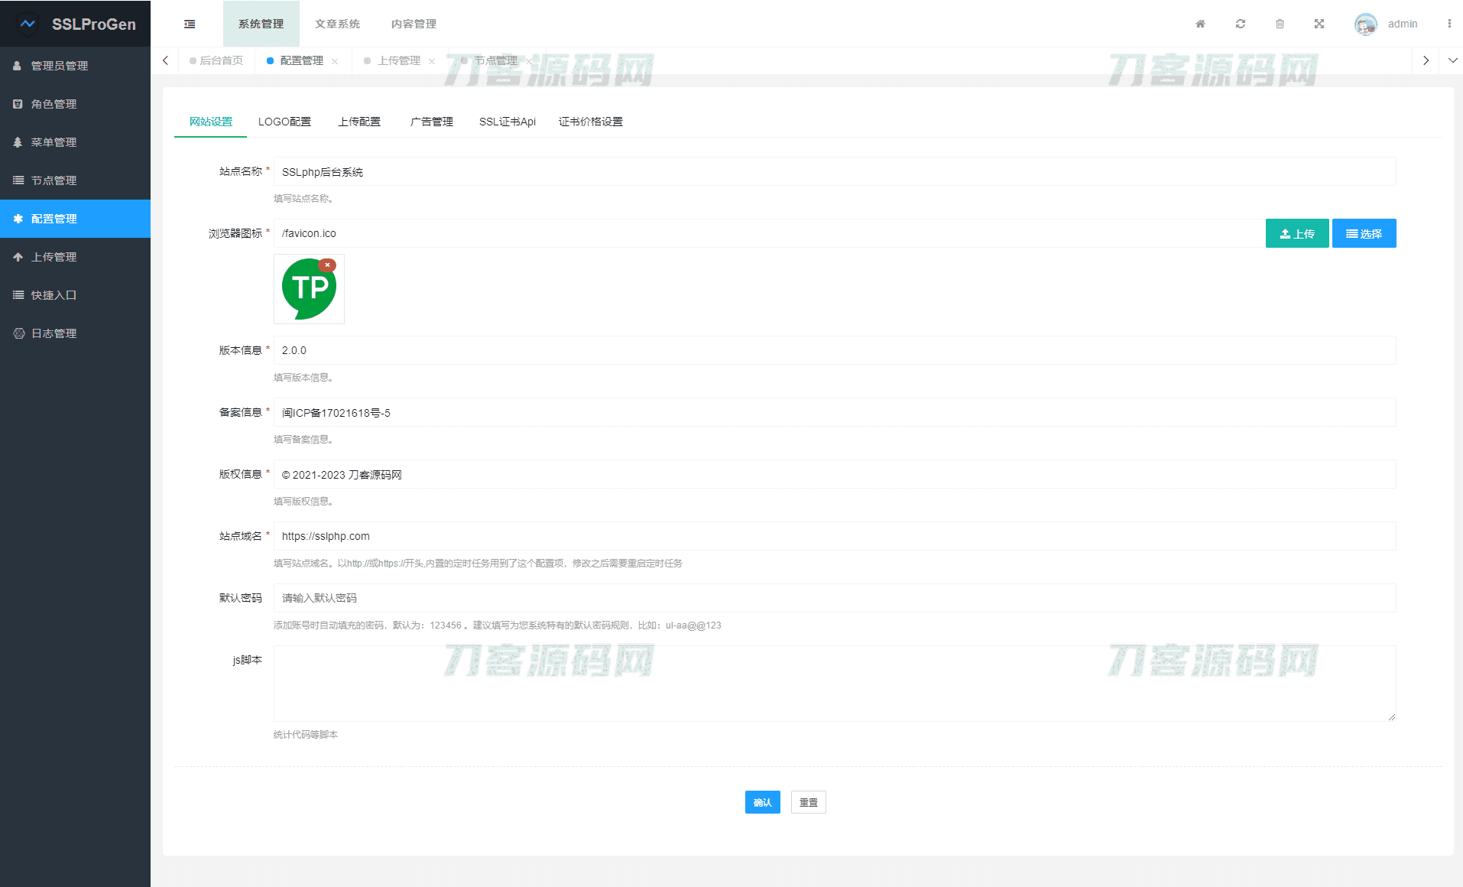Close the 配置管理 tab
This screenshot has height=887, width=1463.
click(x=335, y=61)
